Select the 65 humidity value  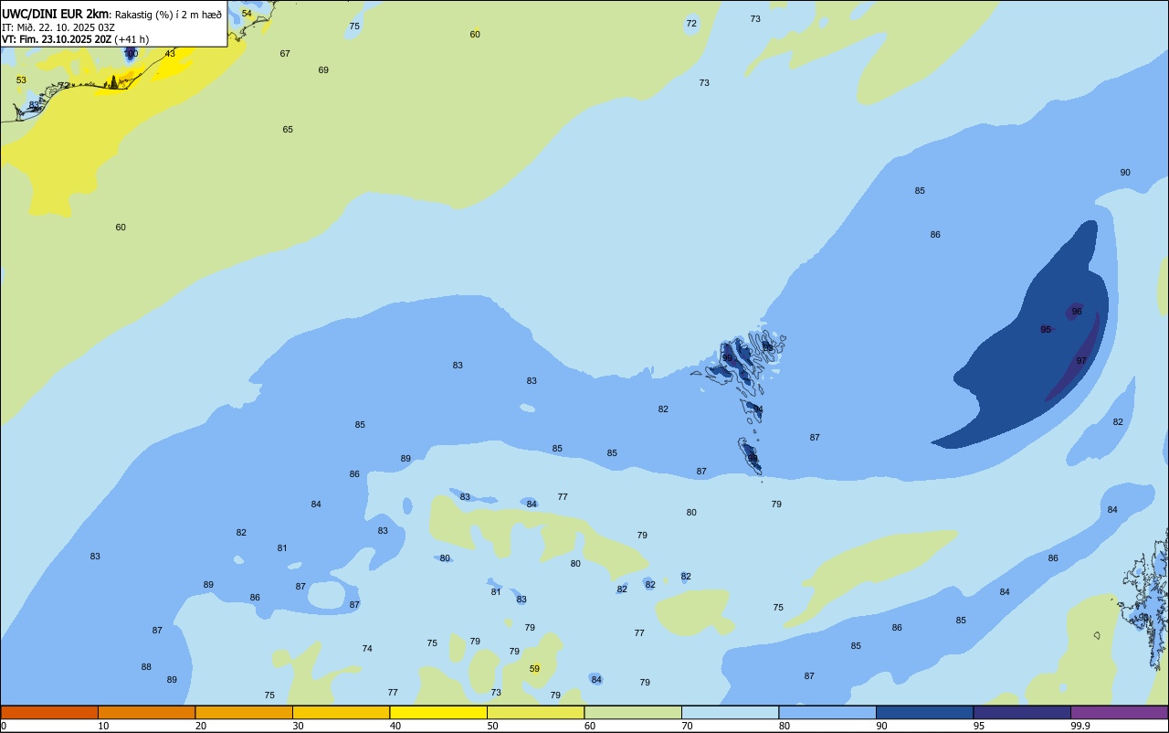point(288,130)
